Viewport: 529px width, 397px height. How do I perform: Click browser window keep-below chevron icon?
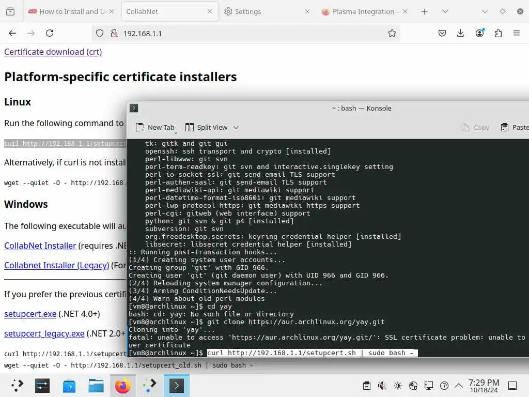(485, 11)
